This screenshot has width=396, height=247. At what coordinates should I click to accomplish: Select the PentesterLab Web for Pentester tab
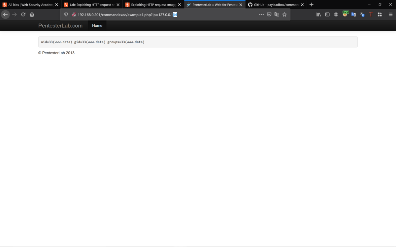tap(215, 5)
